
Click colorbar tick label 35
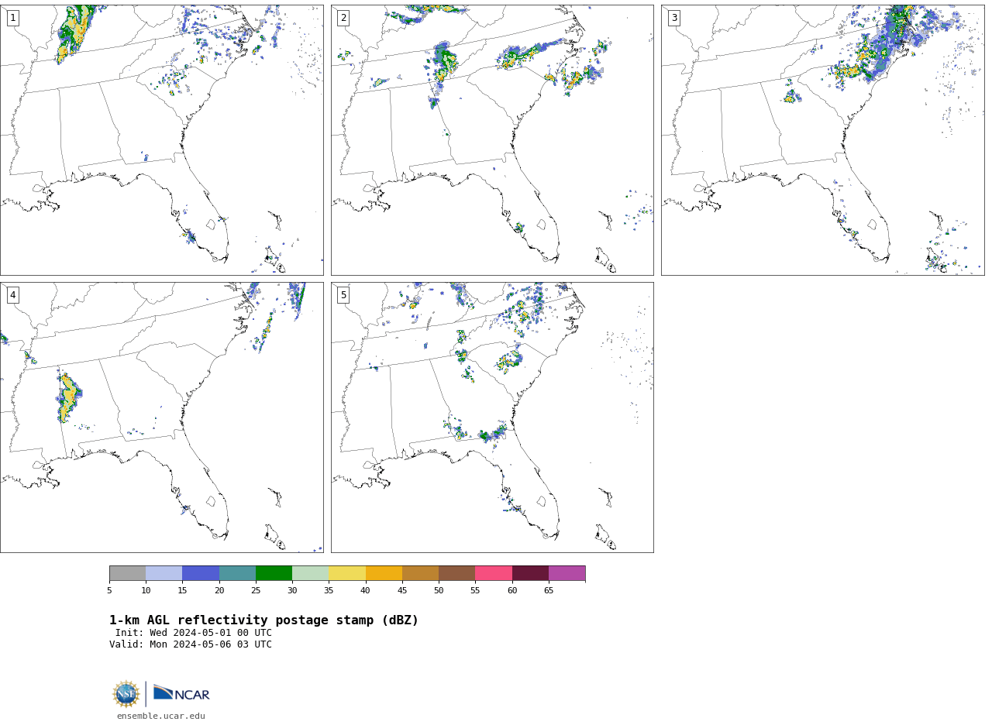[329, 591]
